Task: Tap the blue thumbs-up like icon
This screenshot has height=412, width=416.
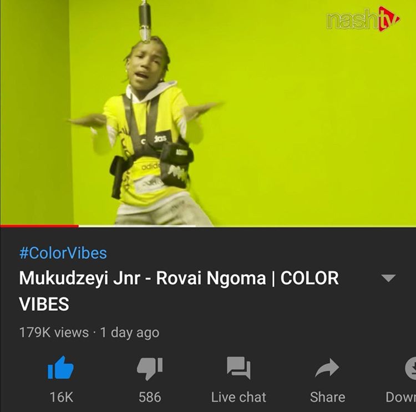Action: coord(61,368)
